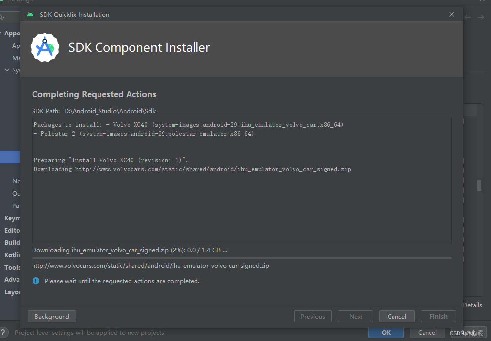Viewport: 491px width, 341px height.
Task: Select Layou... in the Settings sidebar
Action: click(x=12, y=292)
